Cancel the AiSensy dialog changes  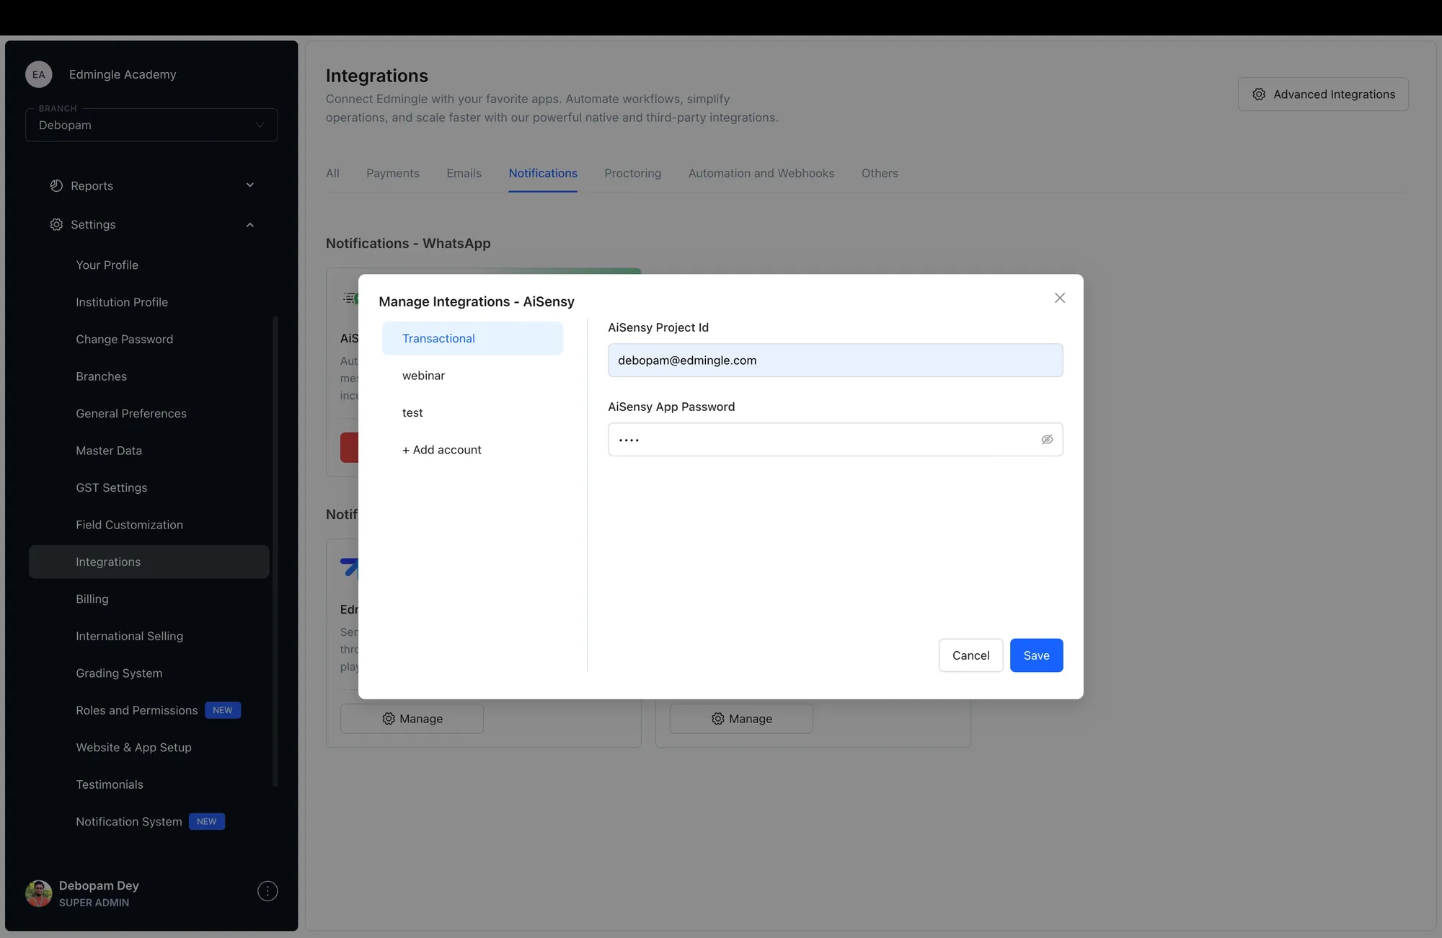click(x=970, y=655)
